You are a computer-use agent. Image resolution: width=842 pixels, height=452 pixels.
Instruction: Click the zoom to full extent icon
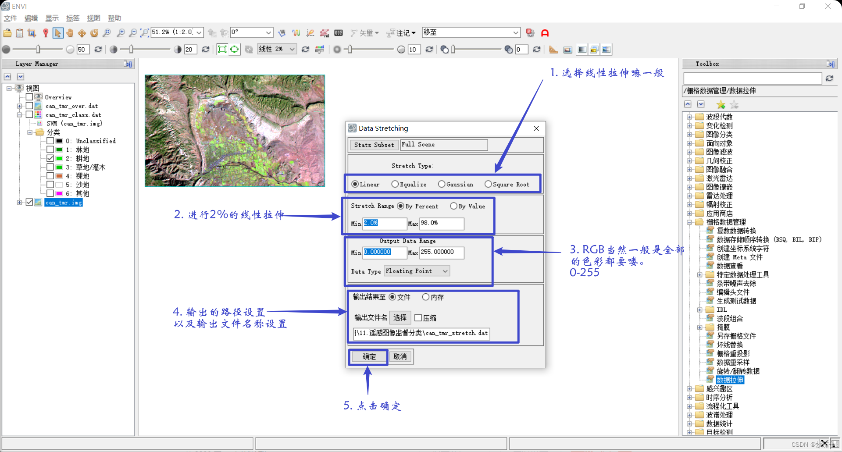(145, 33)
